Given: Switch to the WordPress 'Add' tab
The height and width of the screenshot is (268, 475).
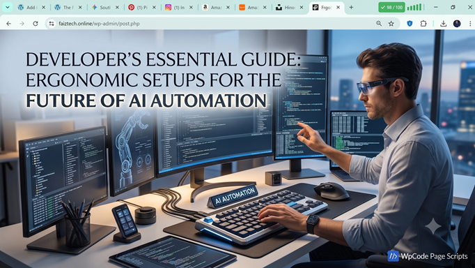Looking at the screenshot, I should pos(27,7).
